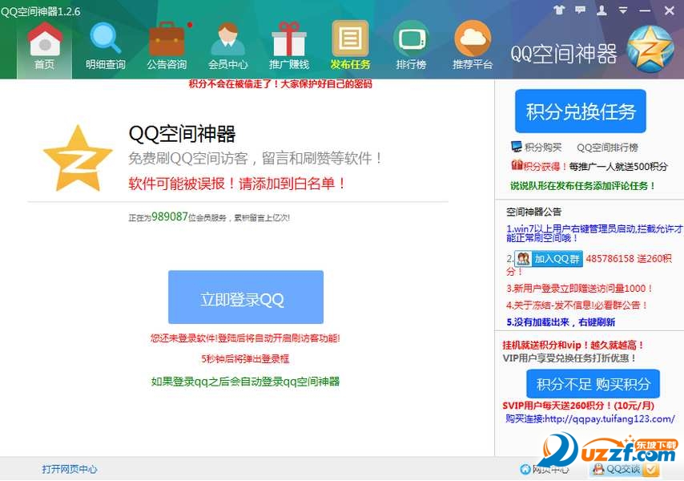This screenshot has width=684, height=481.
Task: Click the 989087 member count text
Action: point(170,216)
